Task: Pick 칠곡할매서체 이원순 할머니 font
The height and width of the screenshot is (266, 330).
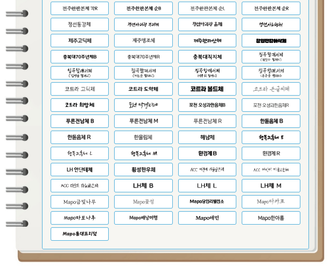Action: [143, 73]
